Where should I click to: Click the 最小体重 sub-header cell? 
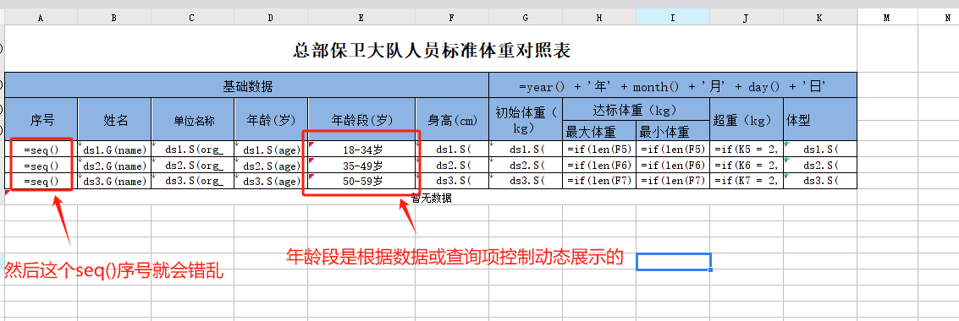(673, 131)
